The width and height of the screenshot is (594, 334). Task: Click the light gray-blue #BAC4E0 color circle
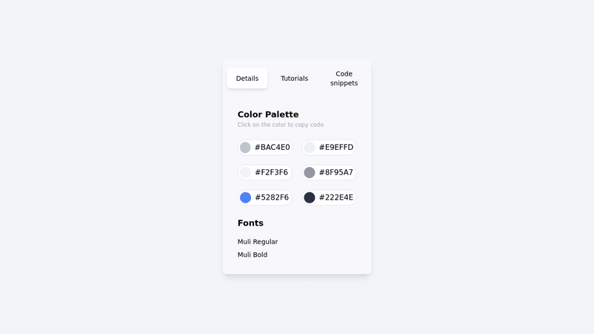coord(245,148)
